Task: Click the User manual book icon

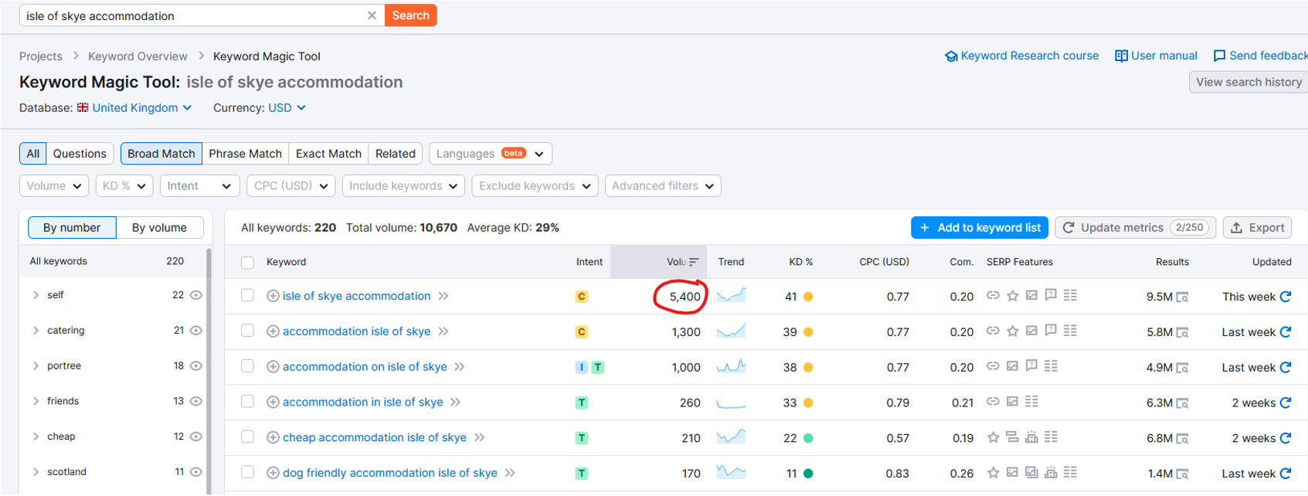Action: coord(1121,56)
